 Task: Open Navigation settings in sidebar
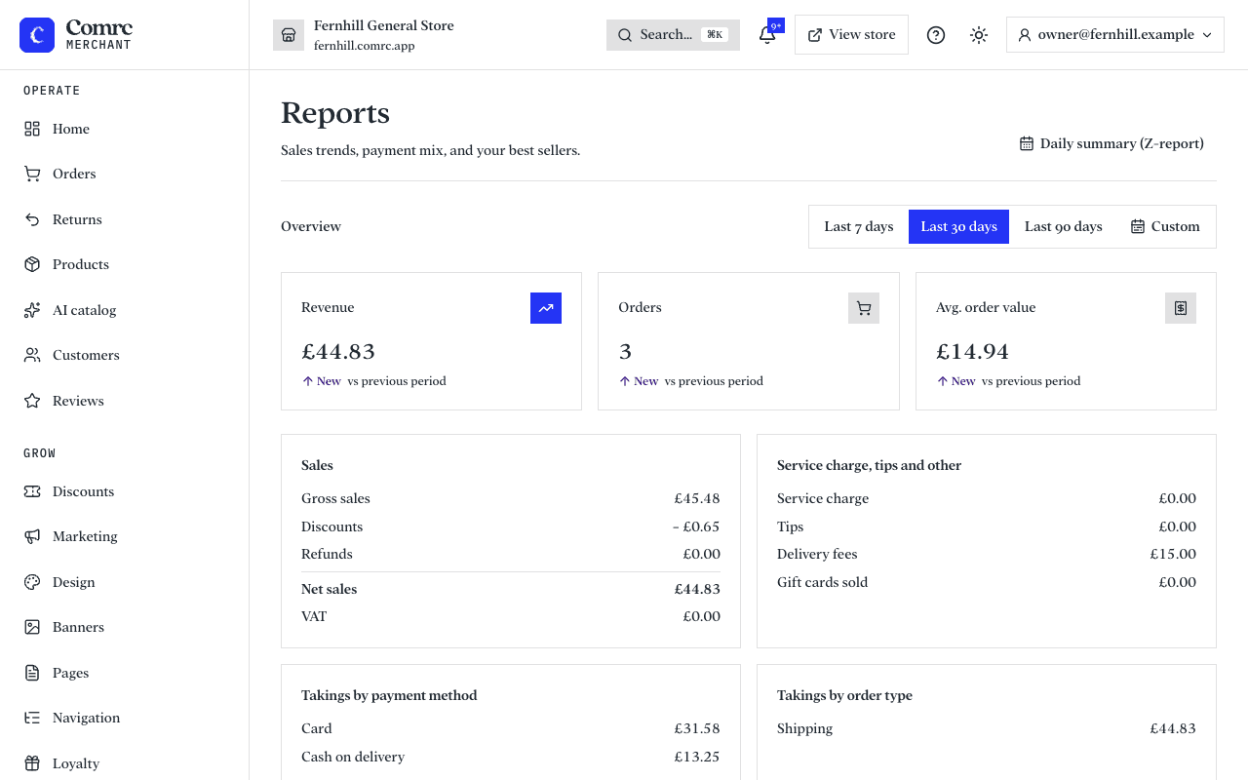pyautogui.click(x=125, y=718)
